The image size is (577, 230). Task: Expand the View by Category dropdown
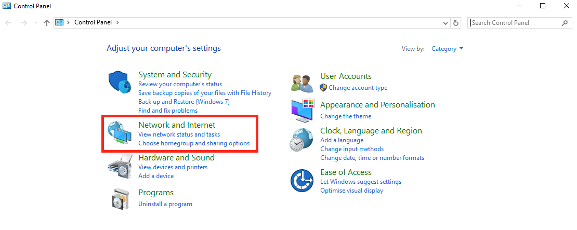pos(448,49)
